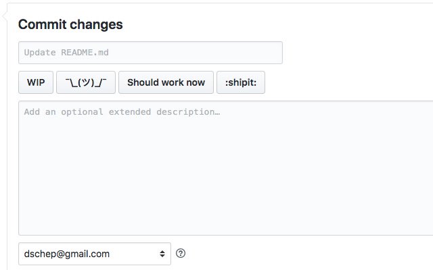433x270 pixels.
Task: Open the dschep@gmail.com email dropdown
Action: coord(94,254)
